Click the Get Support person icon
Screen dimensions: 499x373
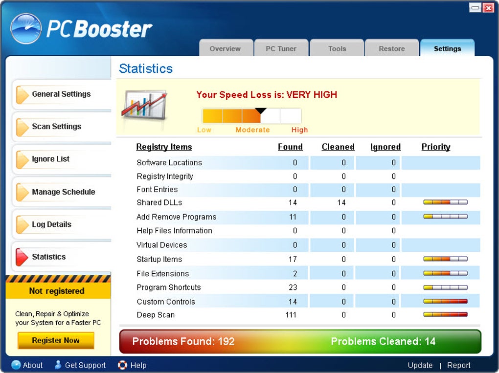(x=58, y=365)
